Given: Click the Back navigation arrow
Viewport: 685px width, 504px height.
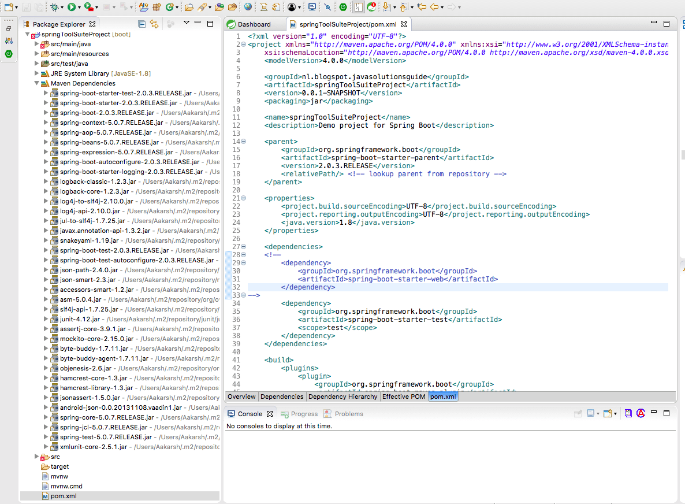Looking at the screenshot, I should (434, 7).
